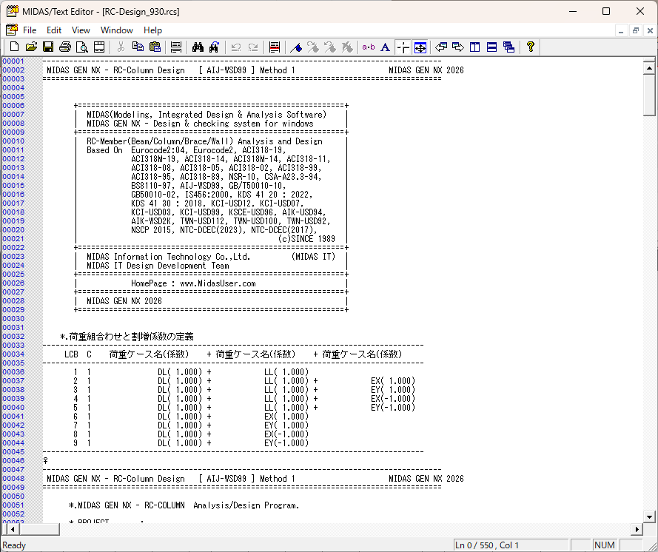Click the Undo arrow icon
Viewport: 658px width, 552px height.
click(236, 47)
